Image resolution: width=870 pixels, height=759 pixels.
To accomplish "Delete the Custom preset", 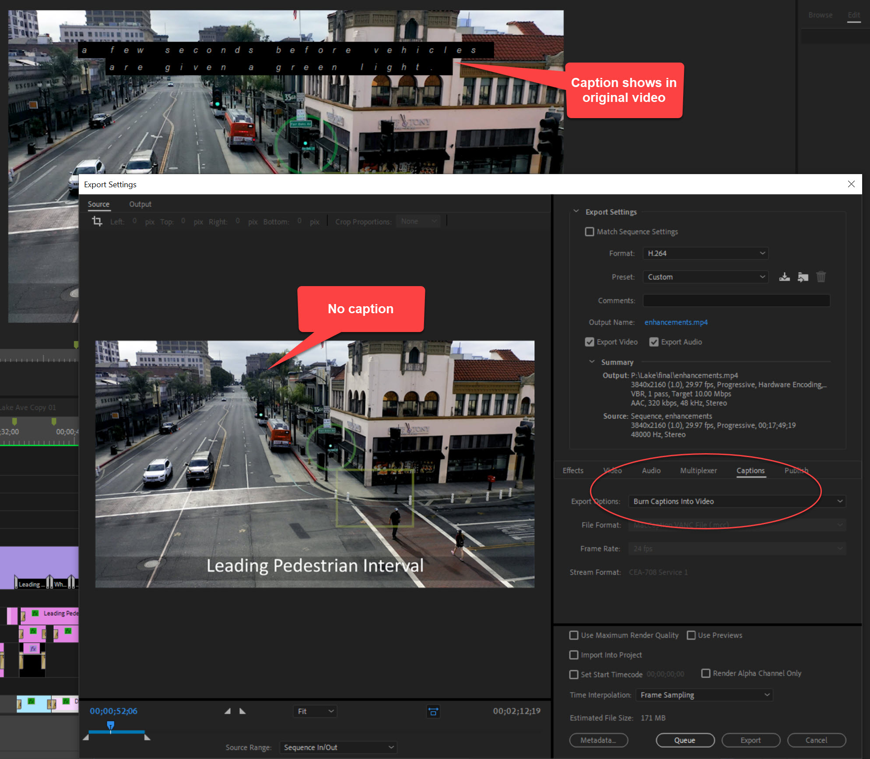I will [821, 276].
